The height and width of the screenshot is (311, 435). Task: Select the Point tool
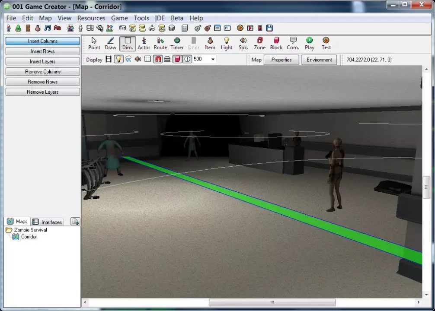94,43
